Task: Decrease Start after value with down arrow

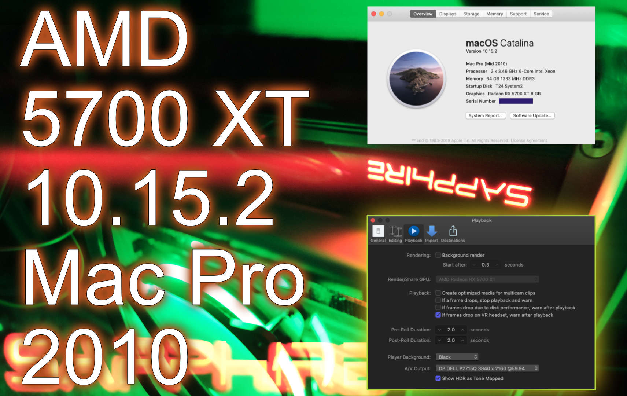Action: (474, 265)
